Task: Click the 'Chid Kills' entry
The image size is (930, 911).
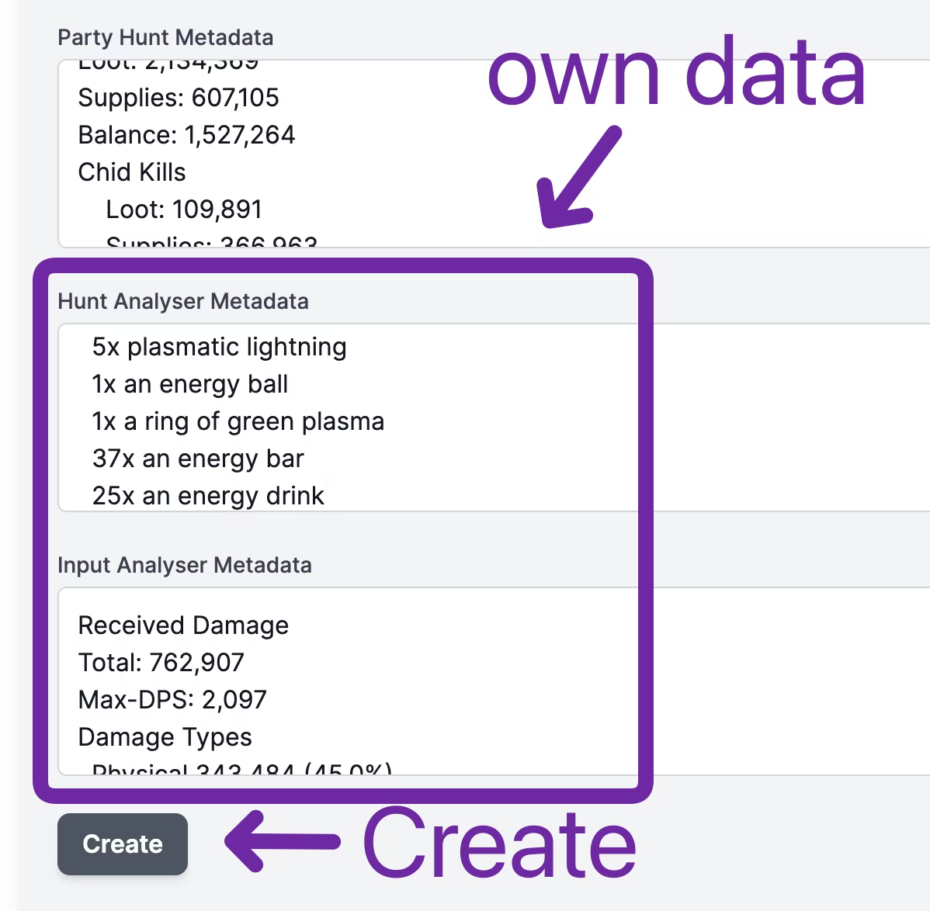Action: pos(132,172)
